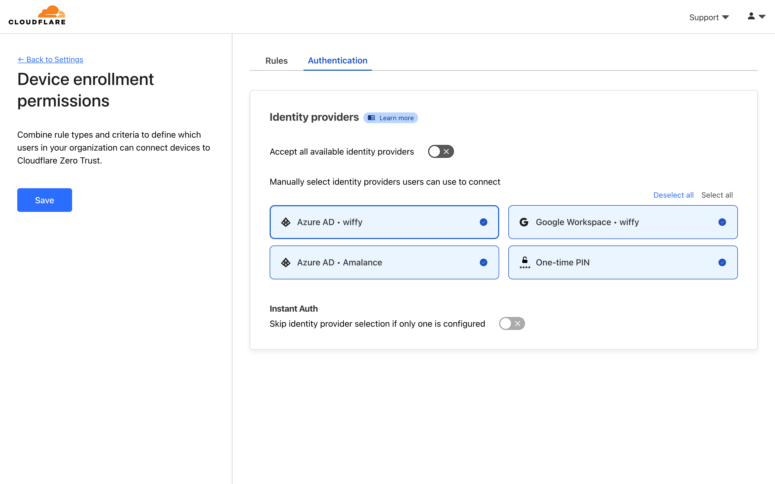The width and height of the screenshot is (775, 484).
Task: Click 'Skip identity provider selection' label
Action: (377, 324)
